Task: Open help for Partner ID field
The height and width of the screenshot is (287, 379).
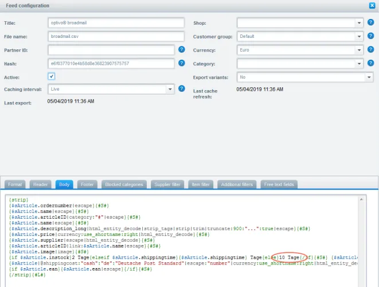Action: coord(182,49)
